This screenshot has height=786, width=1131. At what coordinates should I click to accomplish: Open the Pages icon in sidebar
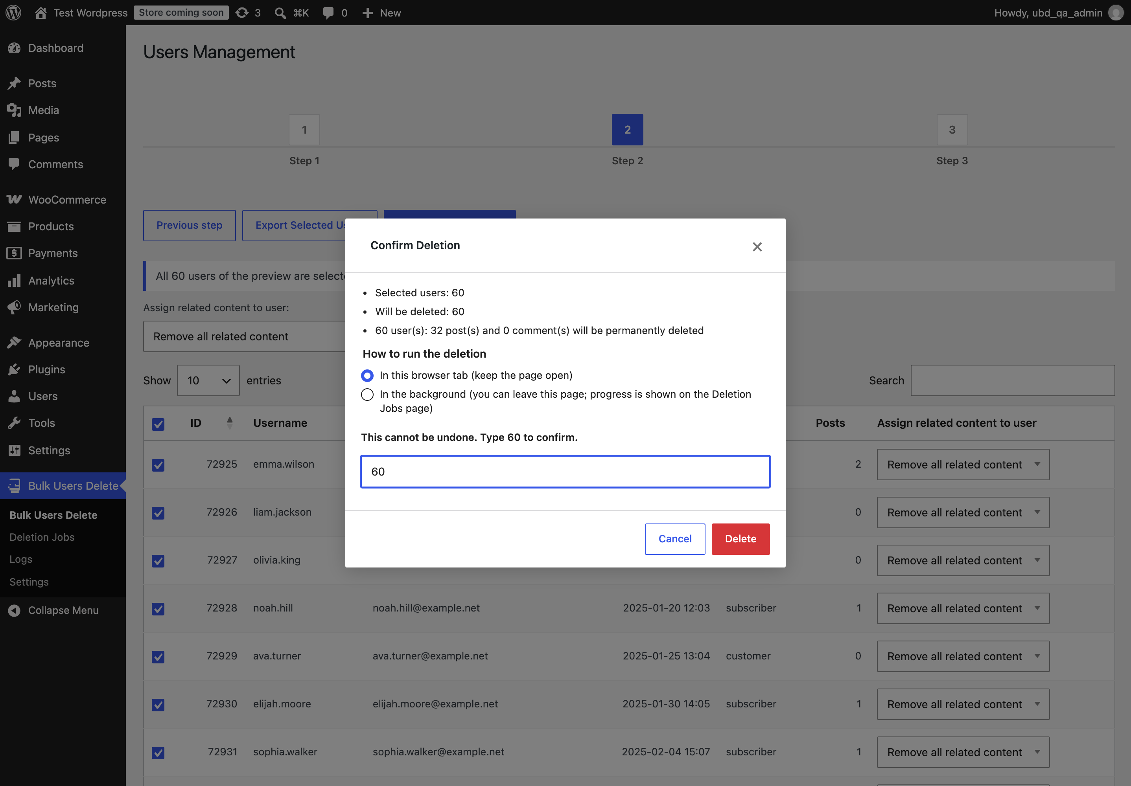14,137
